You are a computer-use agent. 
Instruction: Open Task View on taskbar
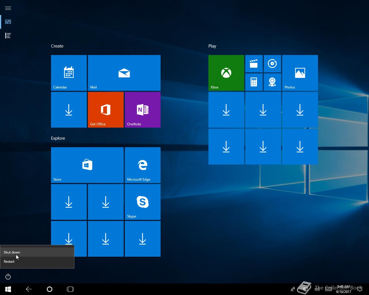[x=70, y=289]
